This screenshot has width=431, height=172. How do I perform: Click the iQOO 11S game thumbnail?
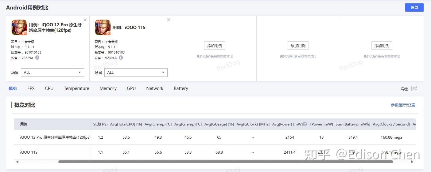click(103, 27)
